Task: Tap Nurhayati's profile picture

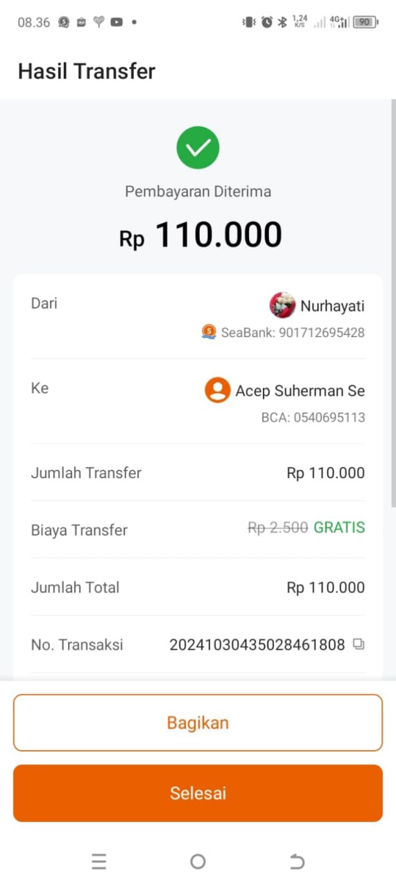Action: 282,305
